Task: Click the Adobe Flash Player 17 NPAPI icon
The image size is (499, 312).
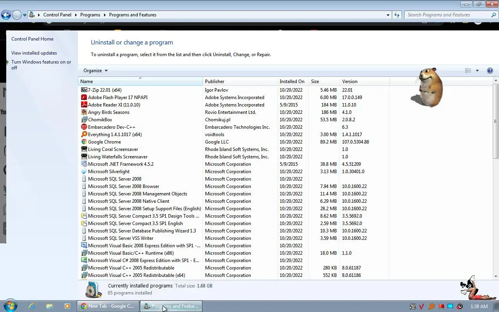Action: click(x=84, y=97)
